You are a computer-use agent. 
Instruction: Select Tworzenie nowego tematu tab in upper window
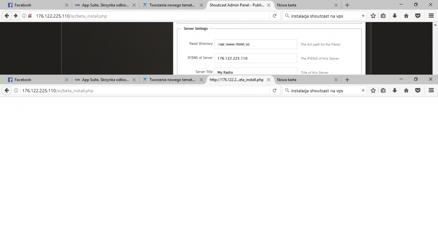[x=173, y=5]
